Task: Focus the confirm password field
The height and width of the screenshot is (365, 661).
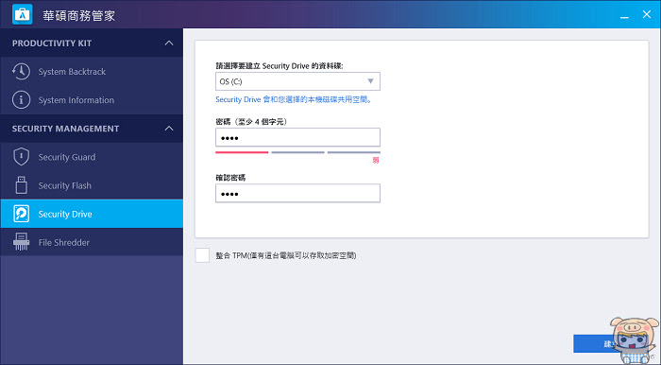Action: tap(297, 193)
